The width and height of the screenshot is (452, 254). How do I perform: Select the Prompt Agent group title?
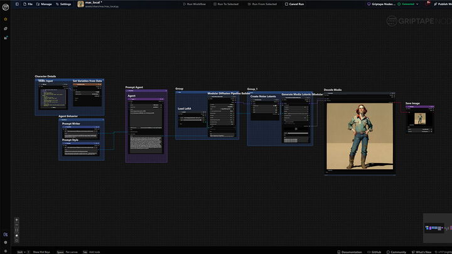(134, 87)
